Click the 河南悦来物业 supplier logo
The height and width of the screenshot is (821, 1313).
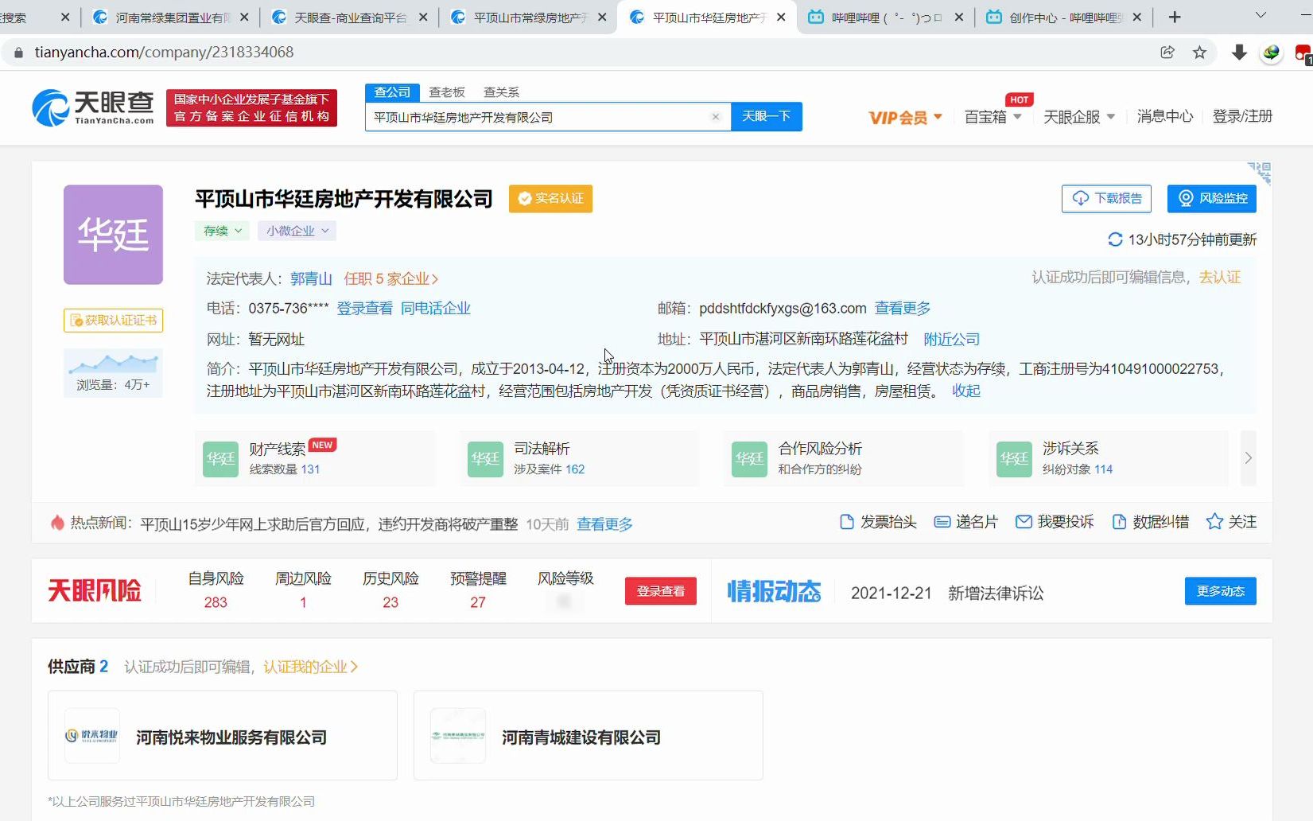(x=92, y=736)
